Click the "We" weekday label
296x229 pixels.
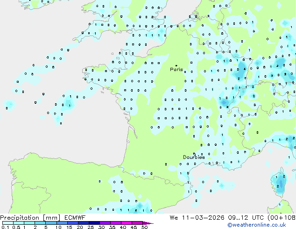pyautogui.click(x=174, y=218)
